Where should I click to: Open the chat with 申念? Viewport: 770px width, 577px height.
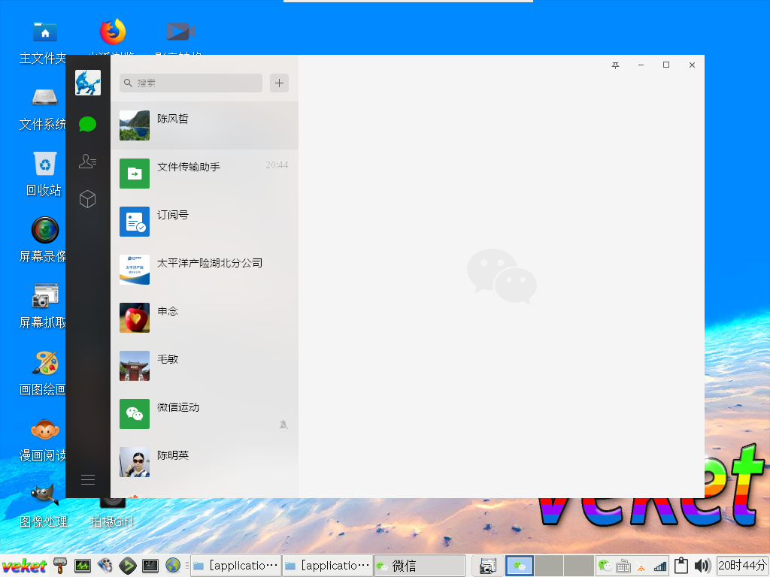pyautogui.click(x=204, y=318)
